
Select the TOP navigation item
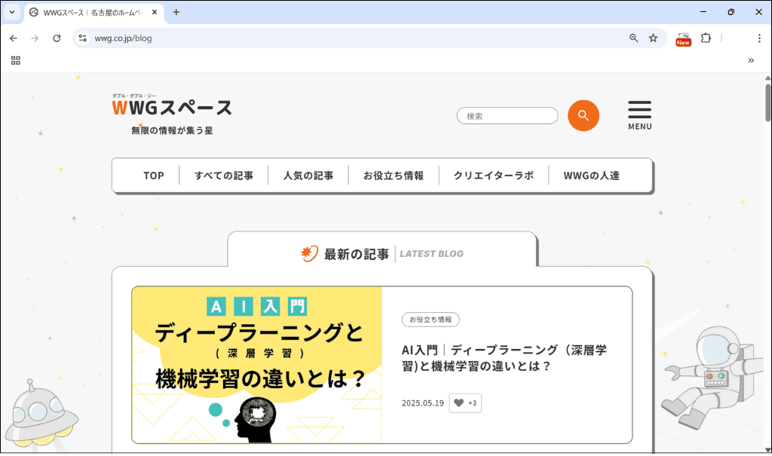153,175
